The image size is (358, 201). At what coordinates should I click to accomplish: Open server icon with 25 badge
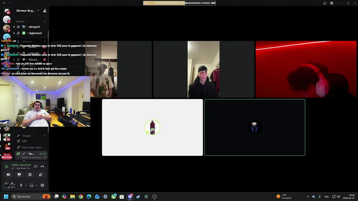(7, 137)
